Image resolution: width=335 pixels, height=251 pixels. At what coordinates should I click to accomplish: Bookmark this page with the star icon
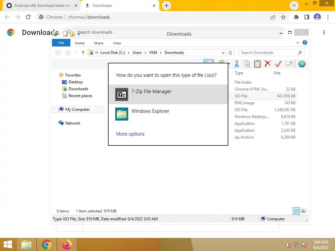tap(283, 17)
